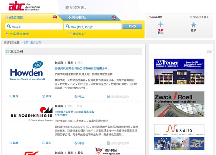Click the Nexans banner ad
The height and width of the screenshot is (155, 216).
[179, 137]
